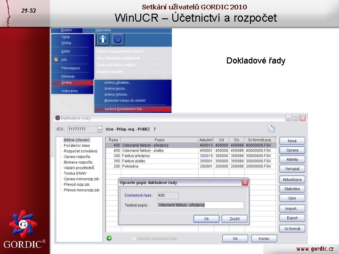The height and width of the screenshot is (254, 339).
Task: Select Počáteční stavy tree item
Action: (x=77, y=145)
